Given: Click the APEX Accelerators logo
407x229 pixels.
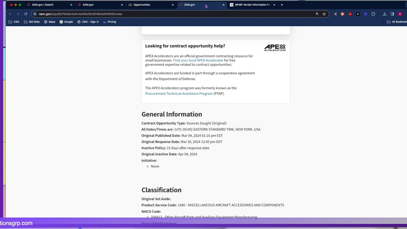Looking at the screenshot, I should click(275, 48).
